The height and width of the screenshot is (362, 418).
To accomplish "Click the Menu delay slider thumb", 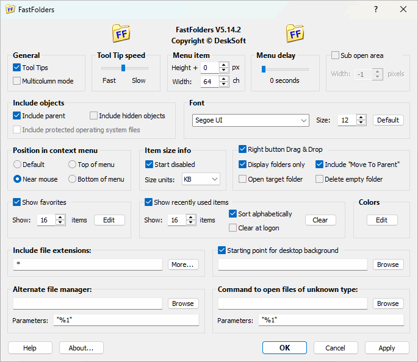I will coord(264,69).
